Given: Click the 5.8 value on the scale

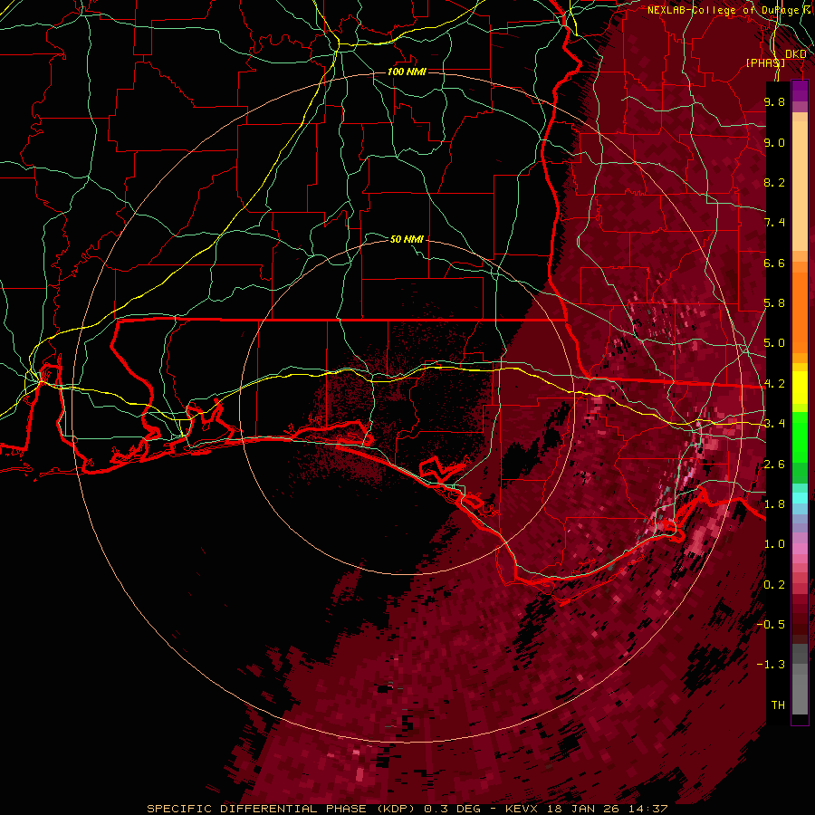Looking at the screenshot, I should [774, 303].
